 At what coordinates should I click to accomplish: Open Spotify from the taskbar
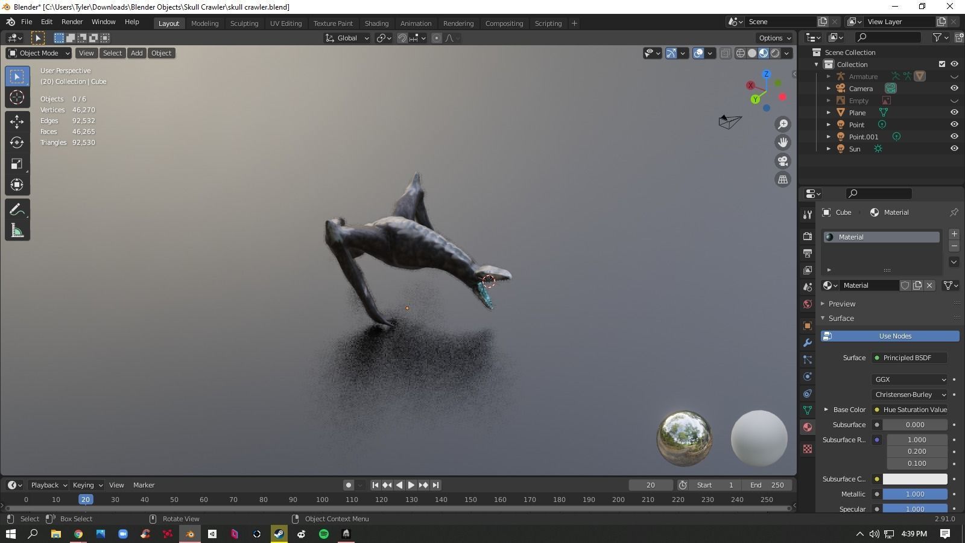click(324, 534)
